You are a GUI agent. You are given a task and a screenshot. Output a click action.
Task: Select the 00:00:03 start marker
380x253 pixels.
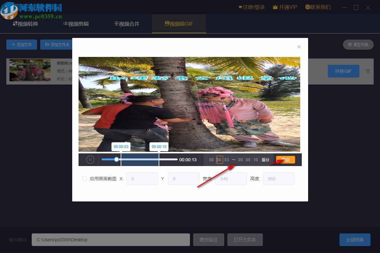121,146
